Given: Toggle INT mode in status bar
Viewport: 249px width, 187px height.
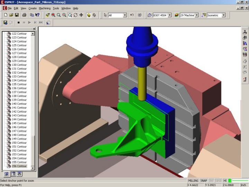Looking at the screenshot, I should 211,181.
